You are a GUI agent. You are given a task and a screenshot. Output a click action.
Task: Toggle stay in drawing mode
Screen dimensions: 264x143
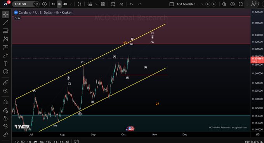click(5, 110)
